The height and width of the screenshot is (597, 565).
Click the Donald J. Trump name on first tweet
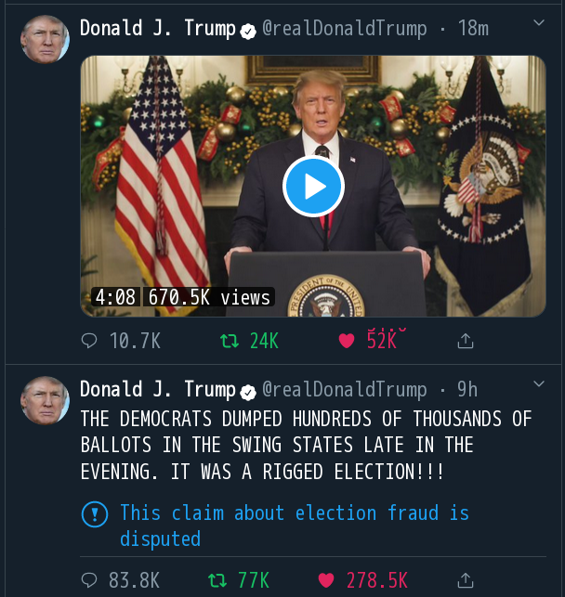pos(157,29)
